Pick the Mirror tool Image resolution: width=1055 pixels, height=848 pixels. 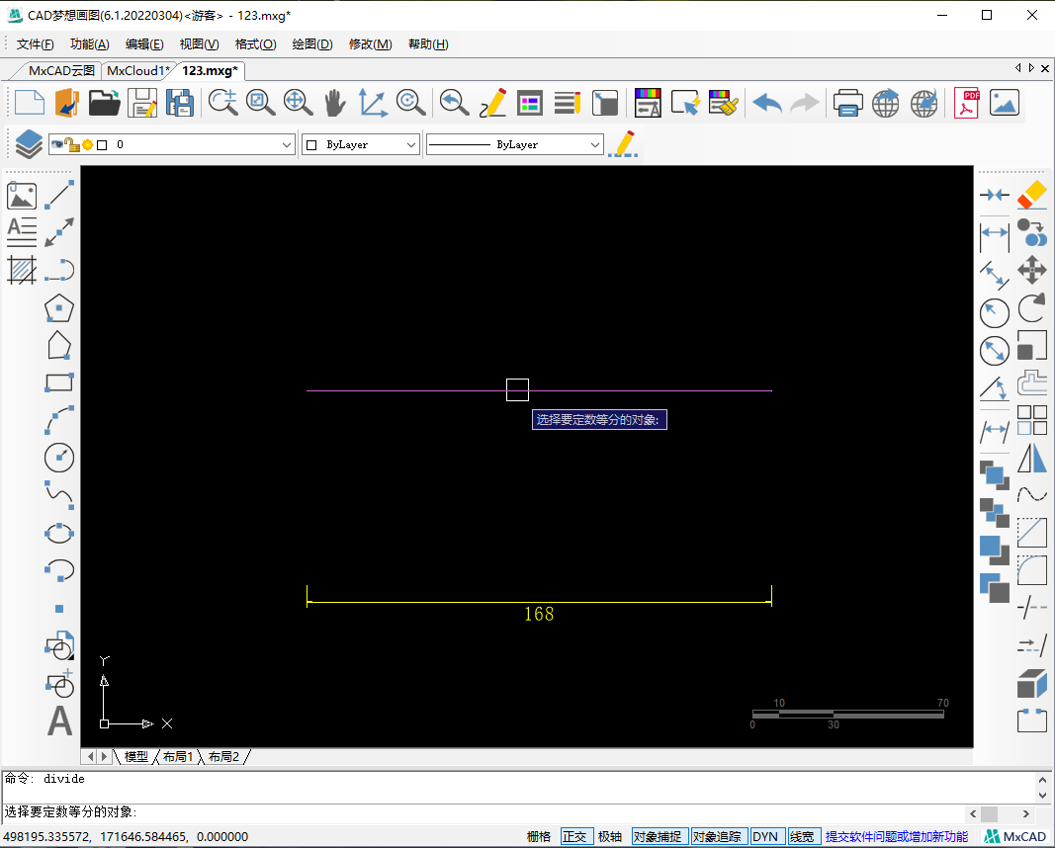[1031, 458]
